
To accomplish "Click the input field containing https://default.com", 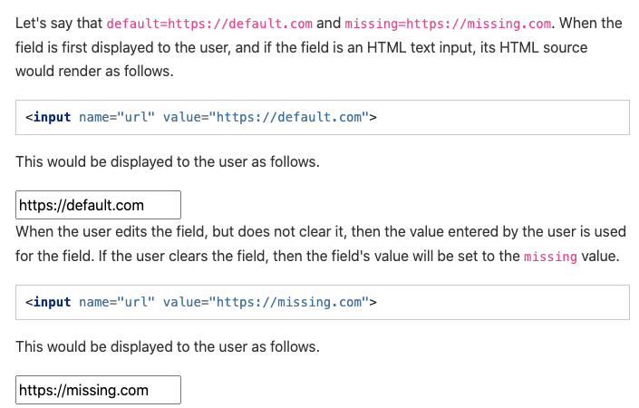I will [98, 205].
